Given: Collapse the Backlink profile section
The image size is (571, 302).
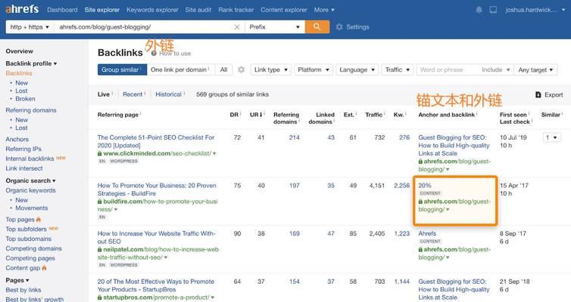Looking at the screenshot, I should point(31,63).
